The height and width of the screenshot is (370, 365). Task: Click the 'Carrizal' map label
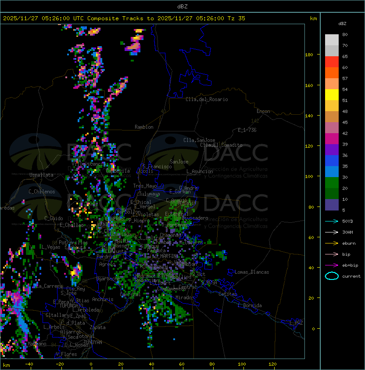130,294
